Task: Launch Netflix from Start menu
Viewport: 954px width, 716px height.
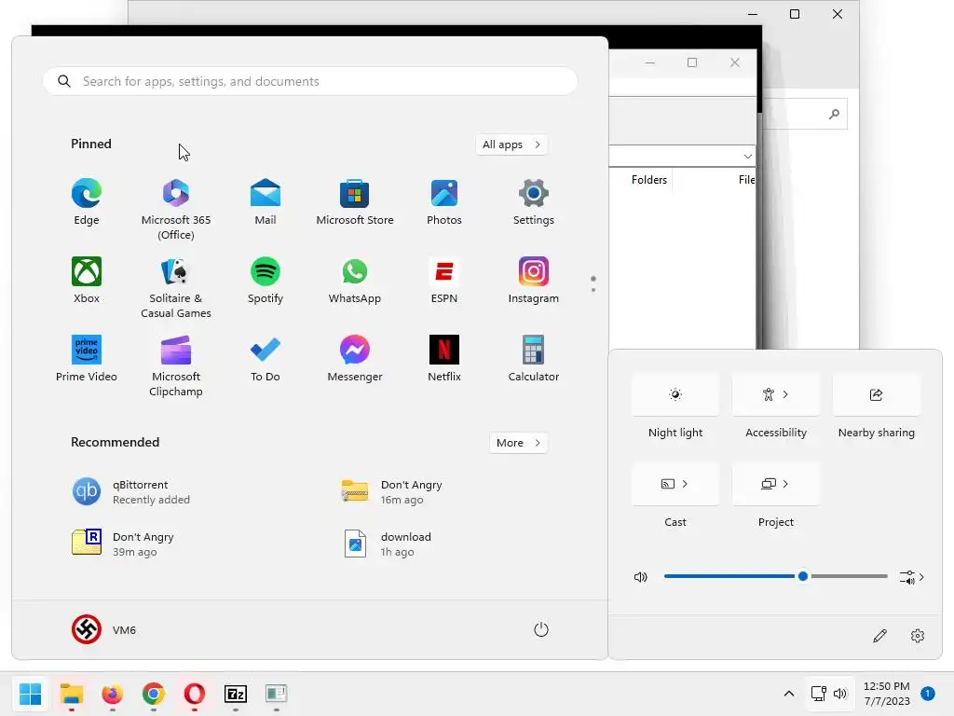Action: pyautogui.click(x=444, y=359)
